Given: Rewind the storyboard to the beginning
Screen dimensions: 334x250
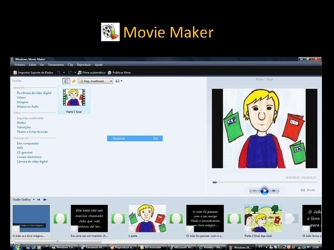Looking at the screenshot, I should [x=39, y=200].
